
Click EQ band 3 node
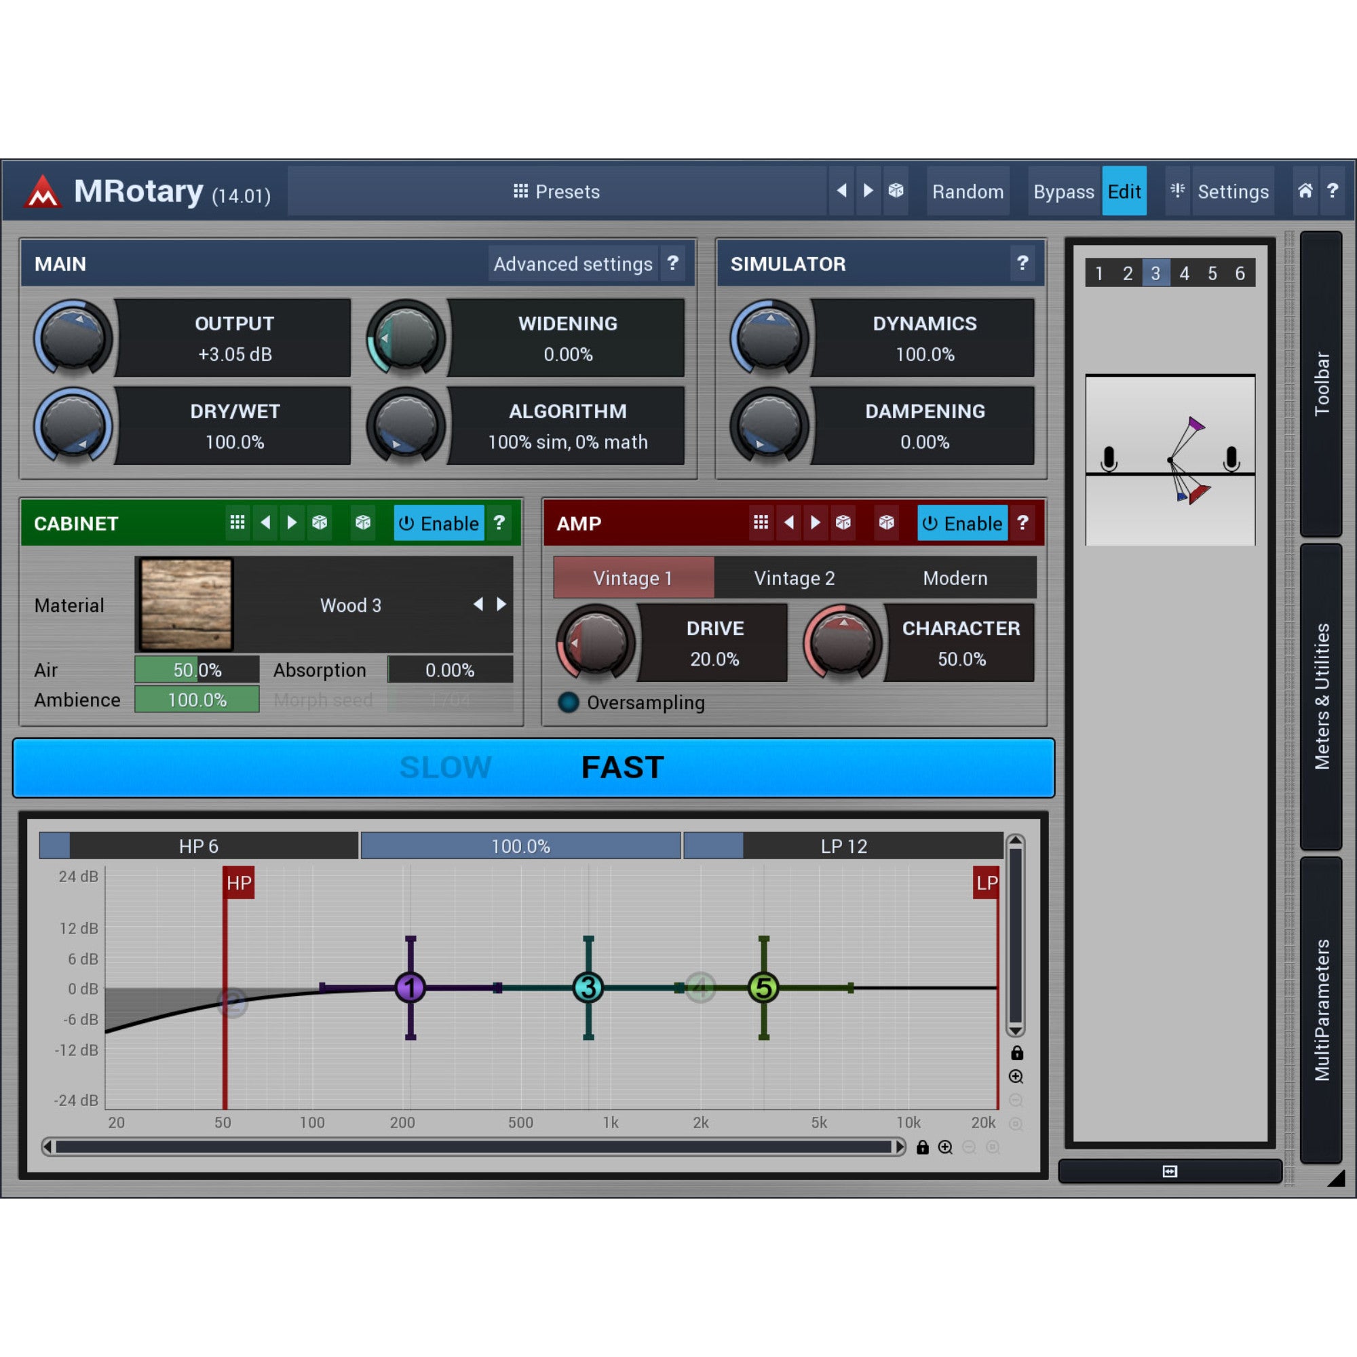(x=588, y=987)
